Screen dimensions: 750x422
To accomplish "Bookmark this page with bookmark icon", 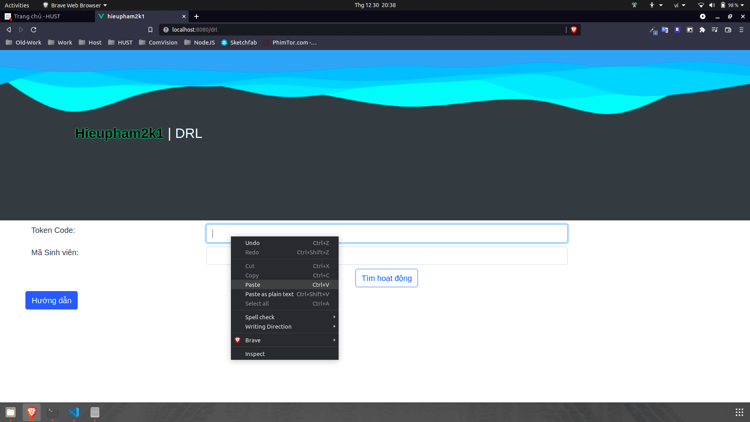I will pyautogui.click(x=150, y=30).
